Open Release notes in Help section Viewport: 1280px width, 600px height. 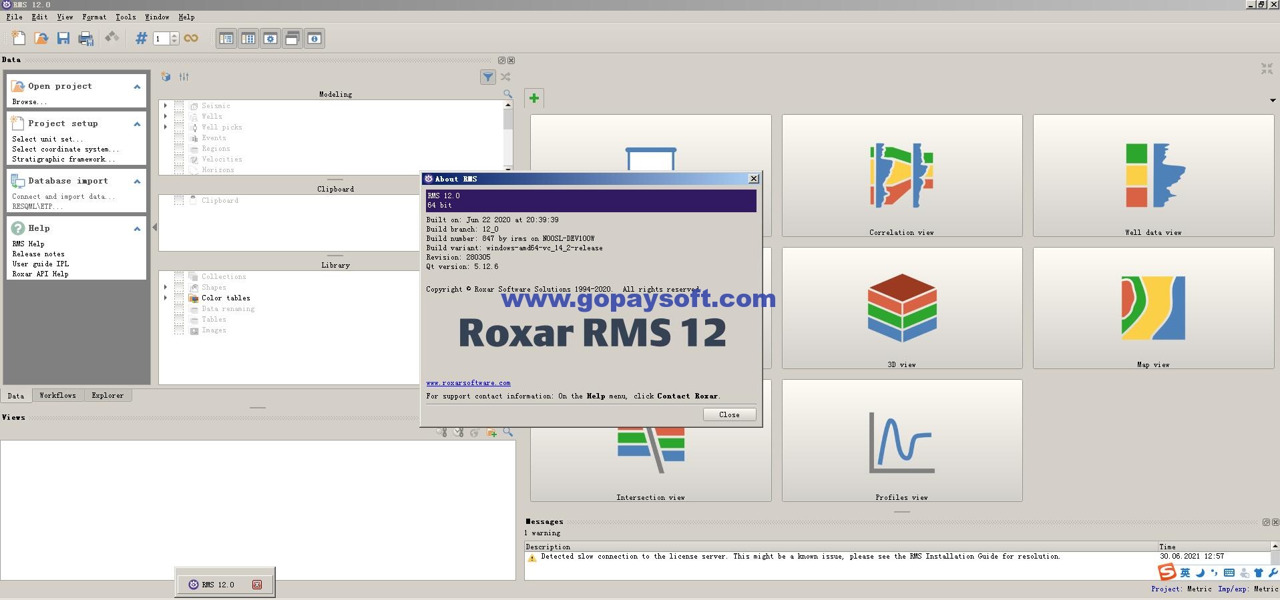coord(38,254)
